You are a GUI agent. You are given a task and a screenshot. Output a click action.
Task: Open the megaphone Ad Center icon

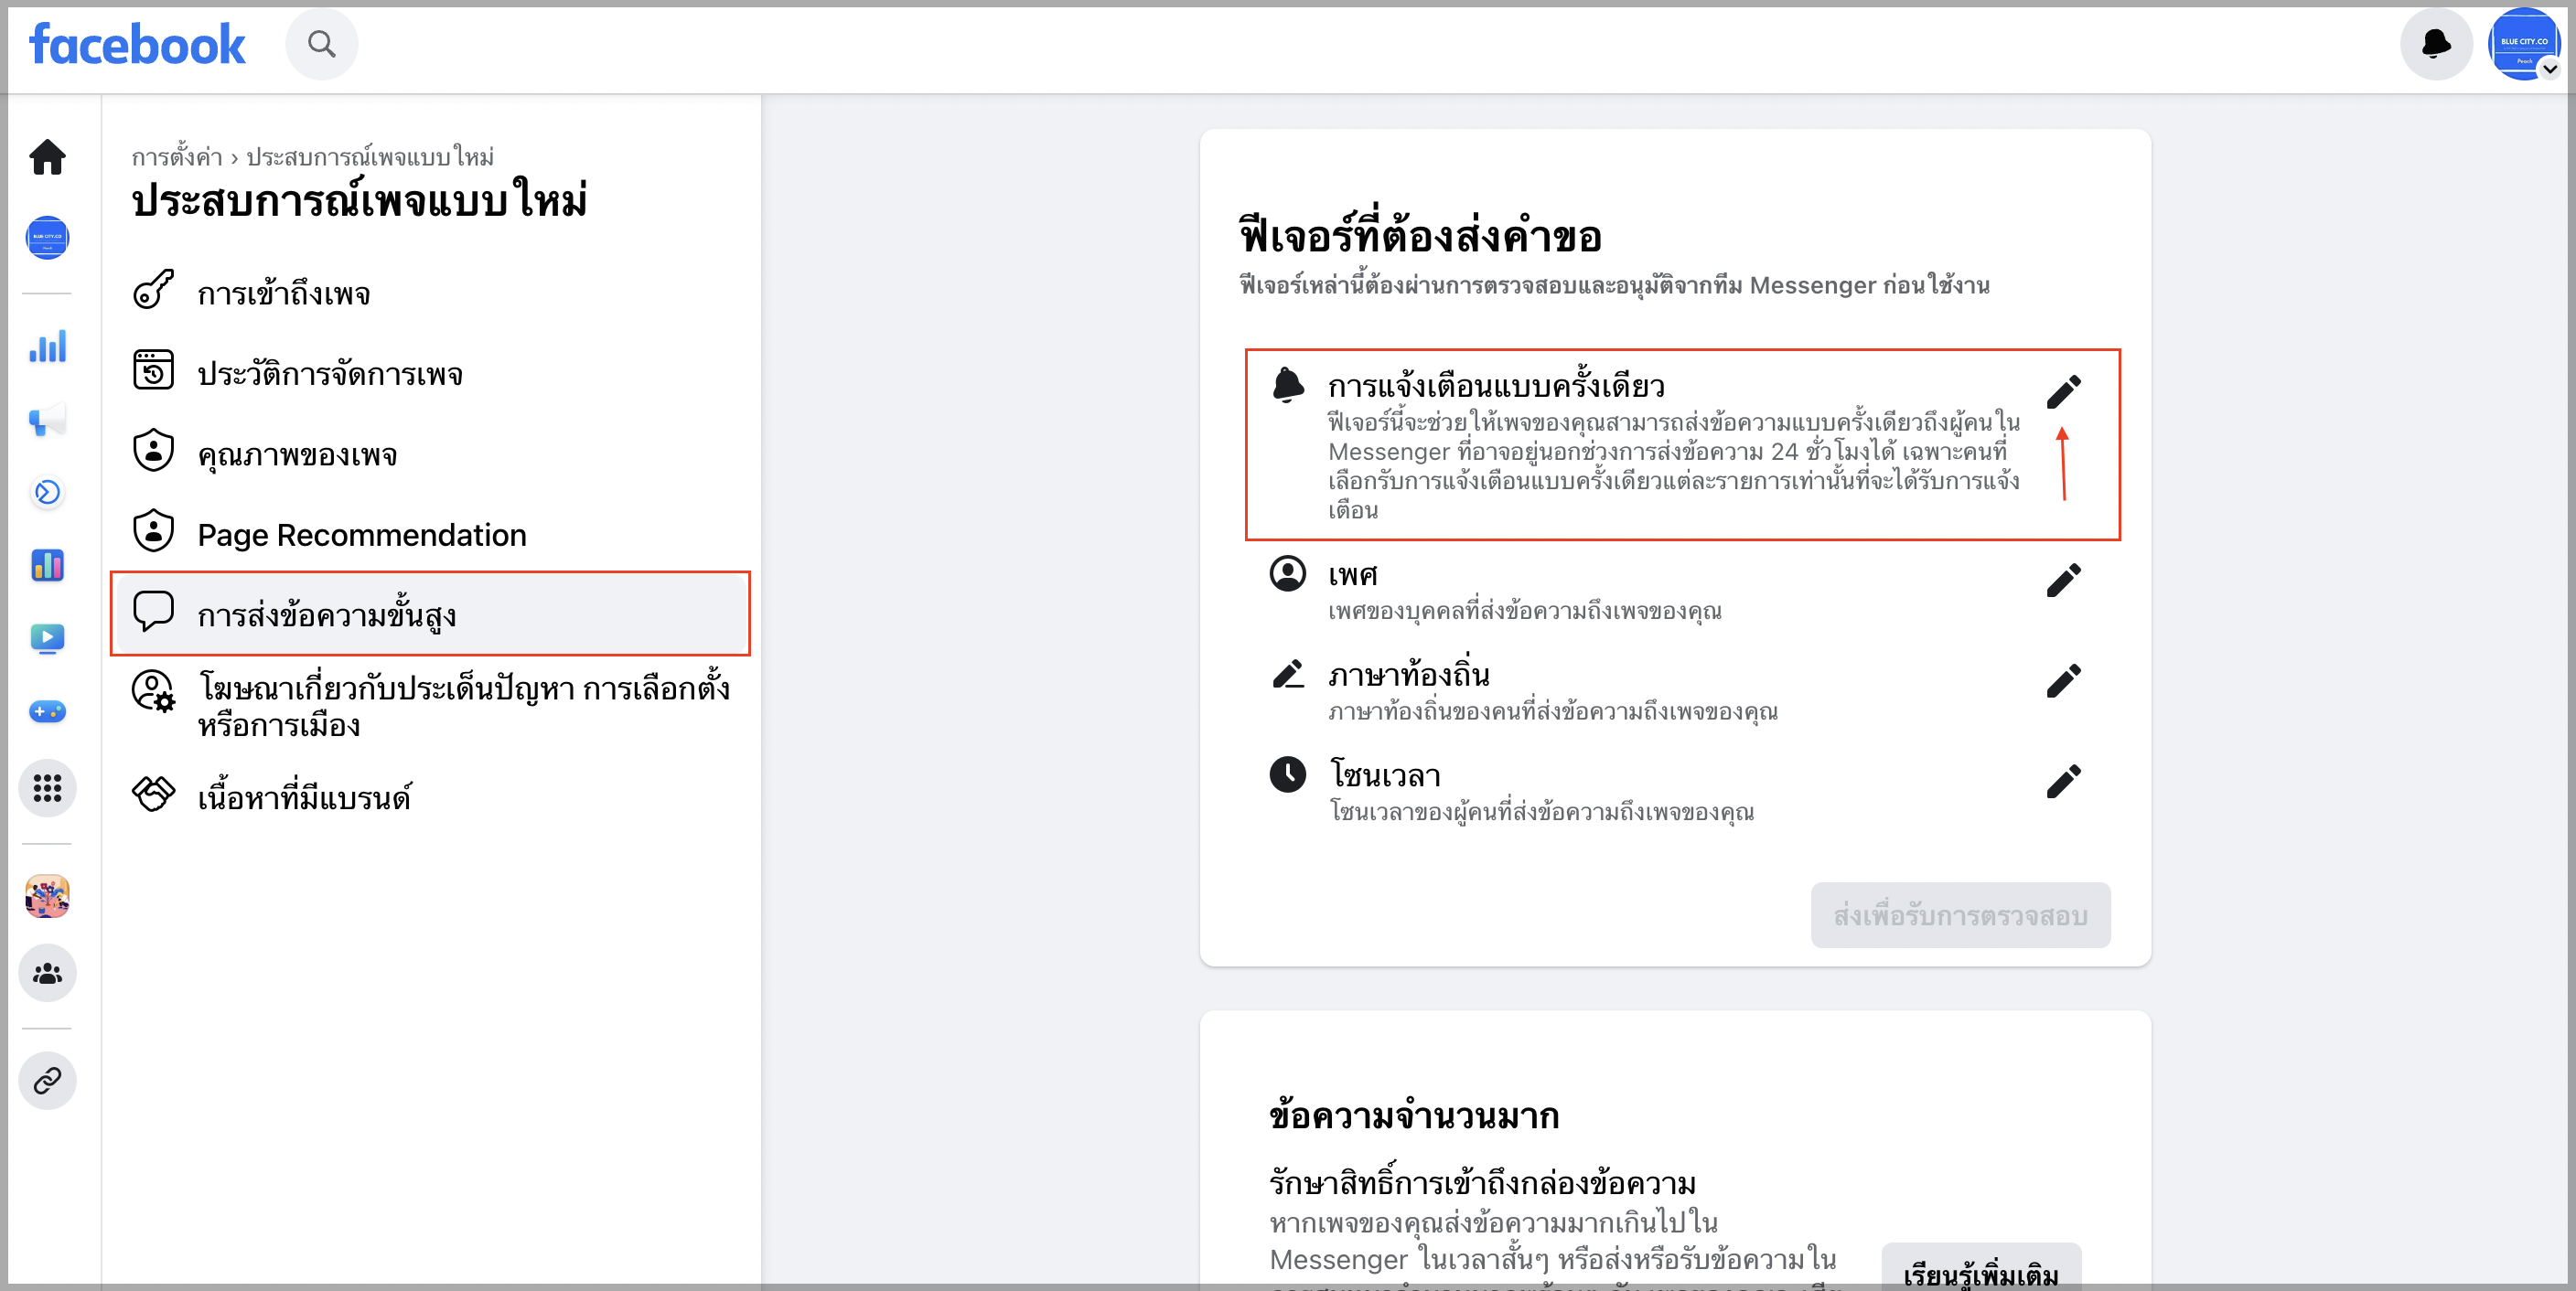click(x=47, y=420)
